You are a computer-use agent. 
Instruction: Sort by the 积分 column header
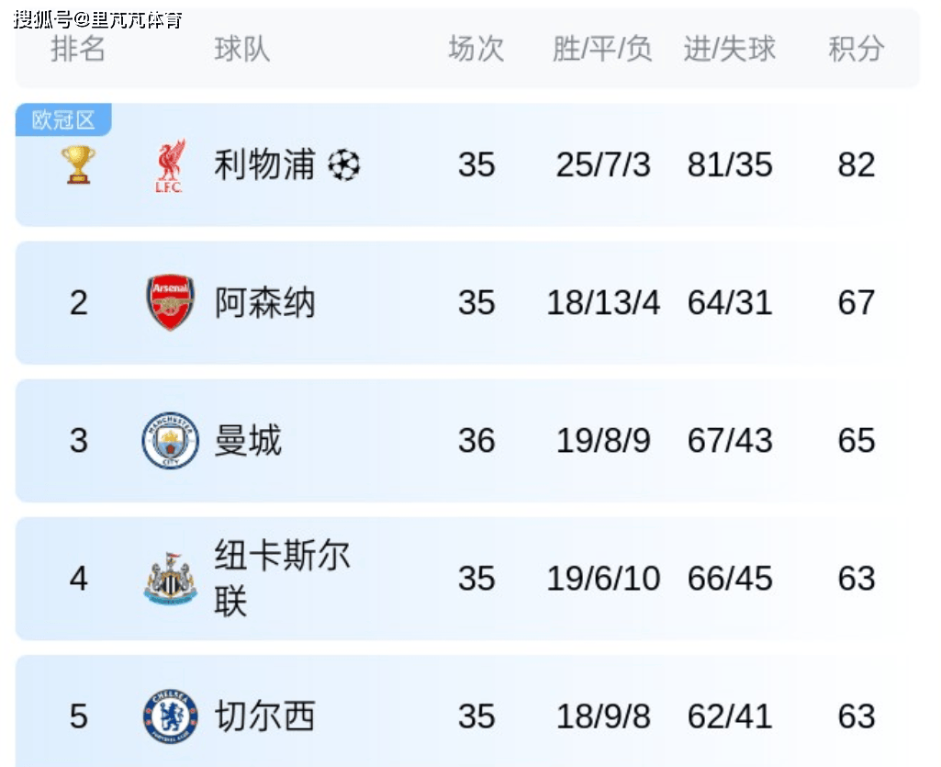pyautogui.click(x=857, y=50)
